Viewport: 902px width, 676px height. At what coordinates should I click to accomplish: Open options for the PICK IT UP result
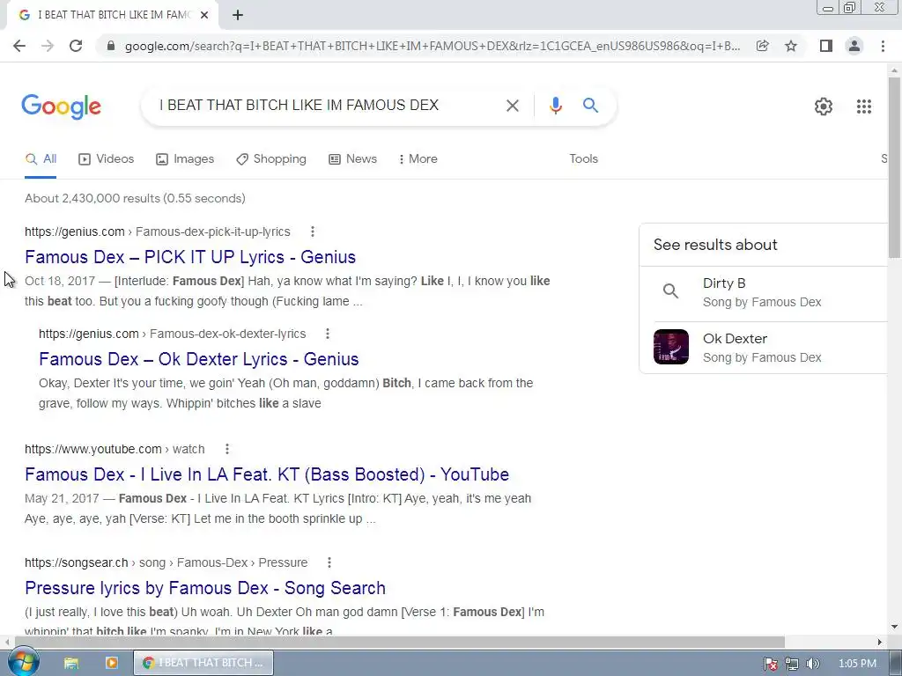click(x=313, y=231)
